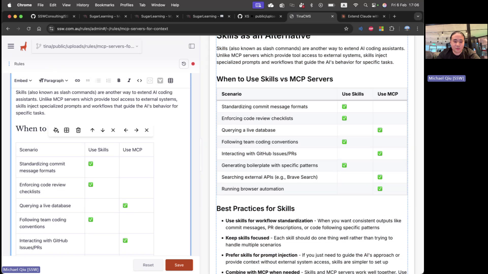Viewport: 488px width, 274px height.
Task: Click the Bold formatting icon
Action: pos(119,80)
